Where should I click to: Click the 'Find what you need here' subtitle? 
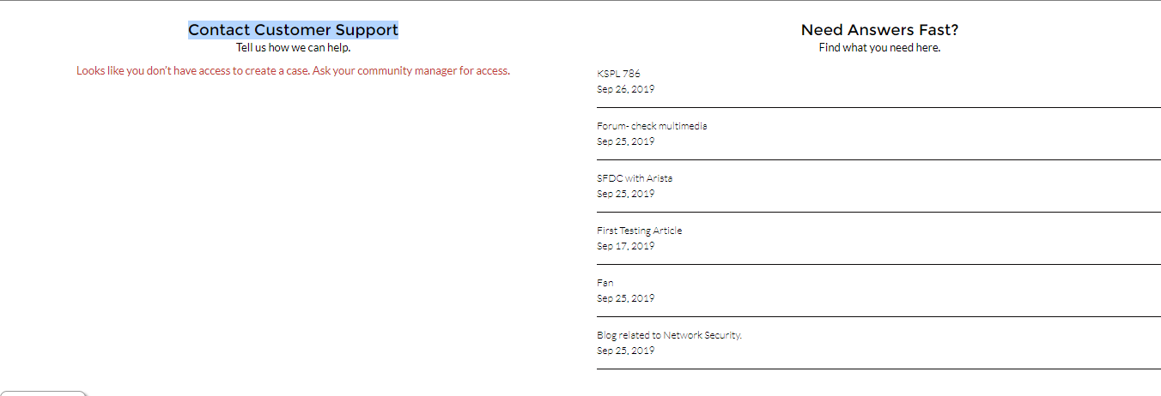pos(879,48)
